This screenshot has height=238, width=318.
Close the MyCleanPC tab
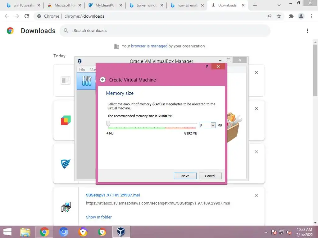pos(121,5)
